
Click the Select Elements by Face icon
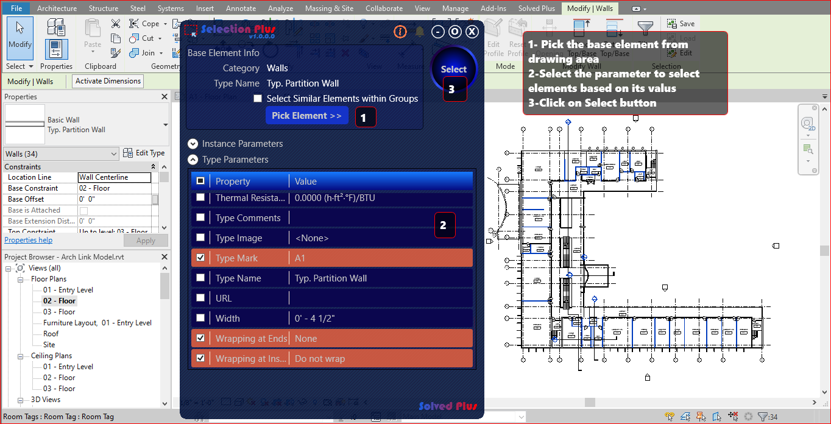717,417
